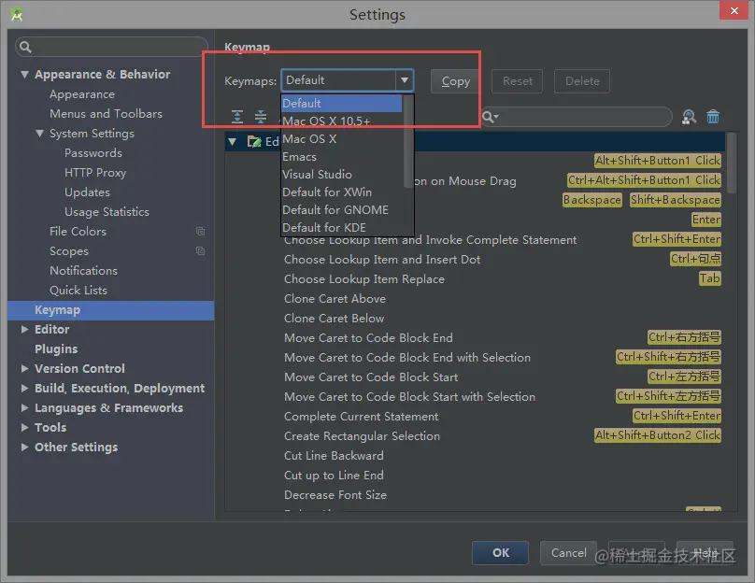Select Choose Lookup Item Replace action

(x=364, y=279)
